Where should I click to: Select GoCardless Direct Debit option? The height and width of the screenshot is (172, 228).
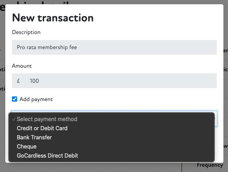(47, 156)
